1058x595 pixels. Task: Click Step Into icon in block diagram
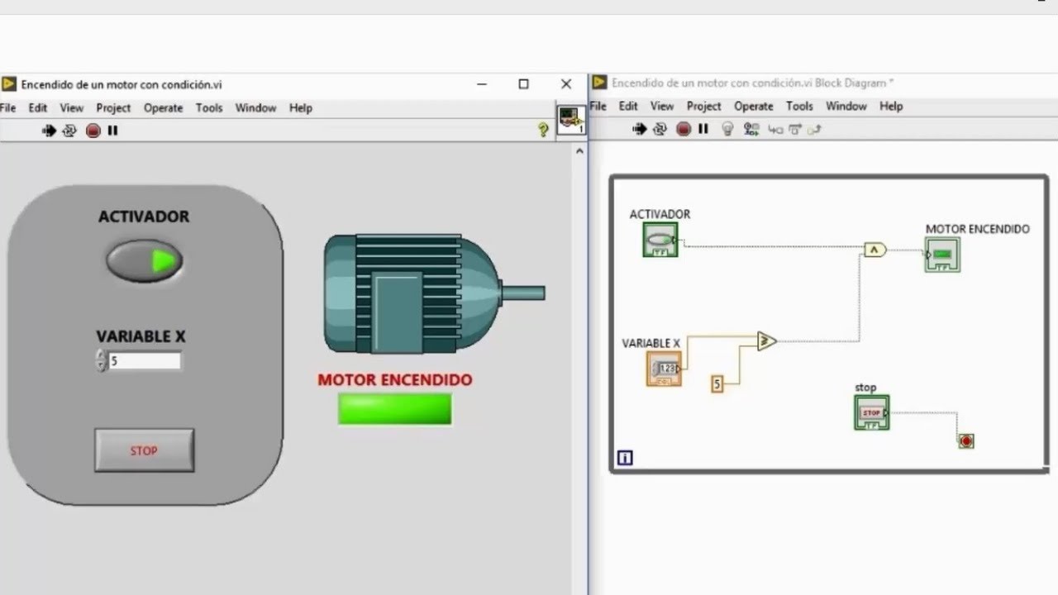click(x=774, y=129)
